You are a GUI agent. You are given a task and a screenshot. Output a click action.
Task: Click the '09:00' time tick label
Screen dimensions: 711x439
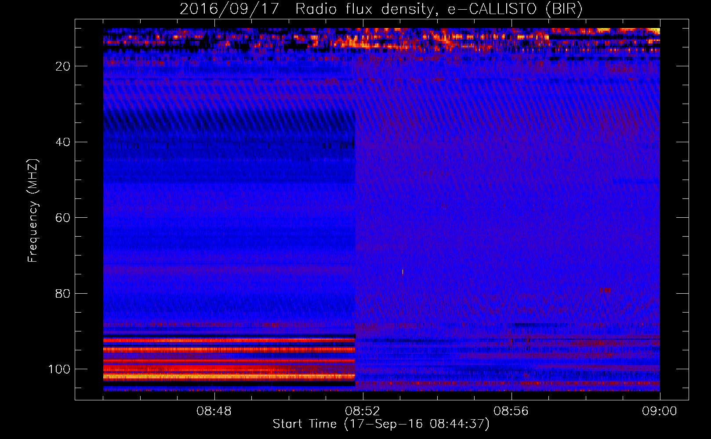[660, 411]
